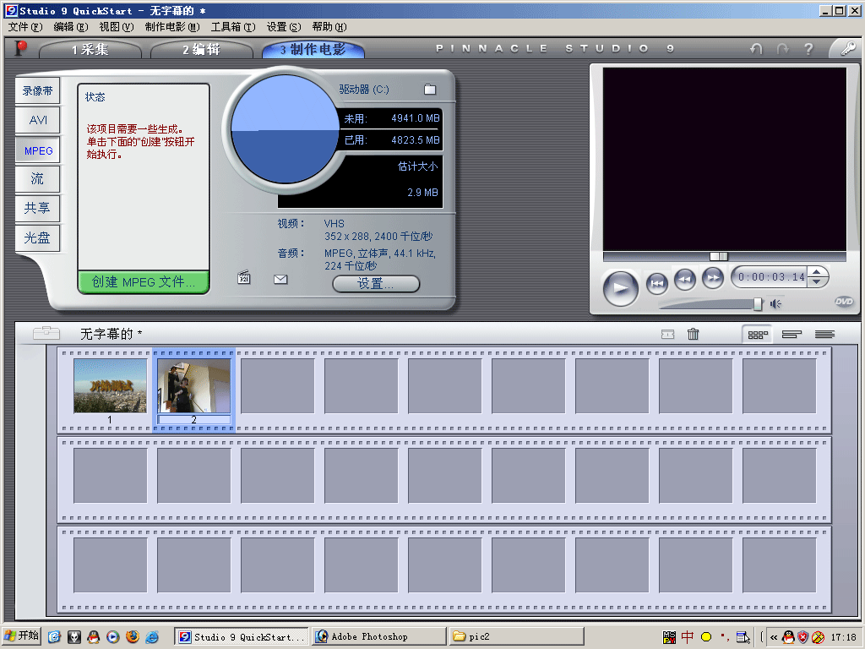Click the clapperboard icon beside the status box
The width and height of the screenshot is (865, 649).
244,277
